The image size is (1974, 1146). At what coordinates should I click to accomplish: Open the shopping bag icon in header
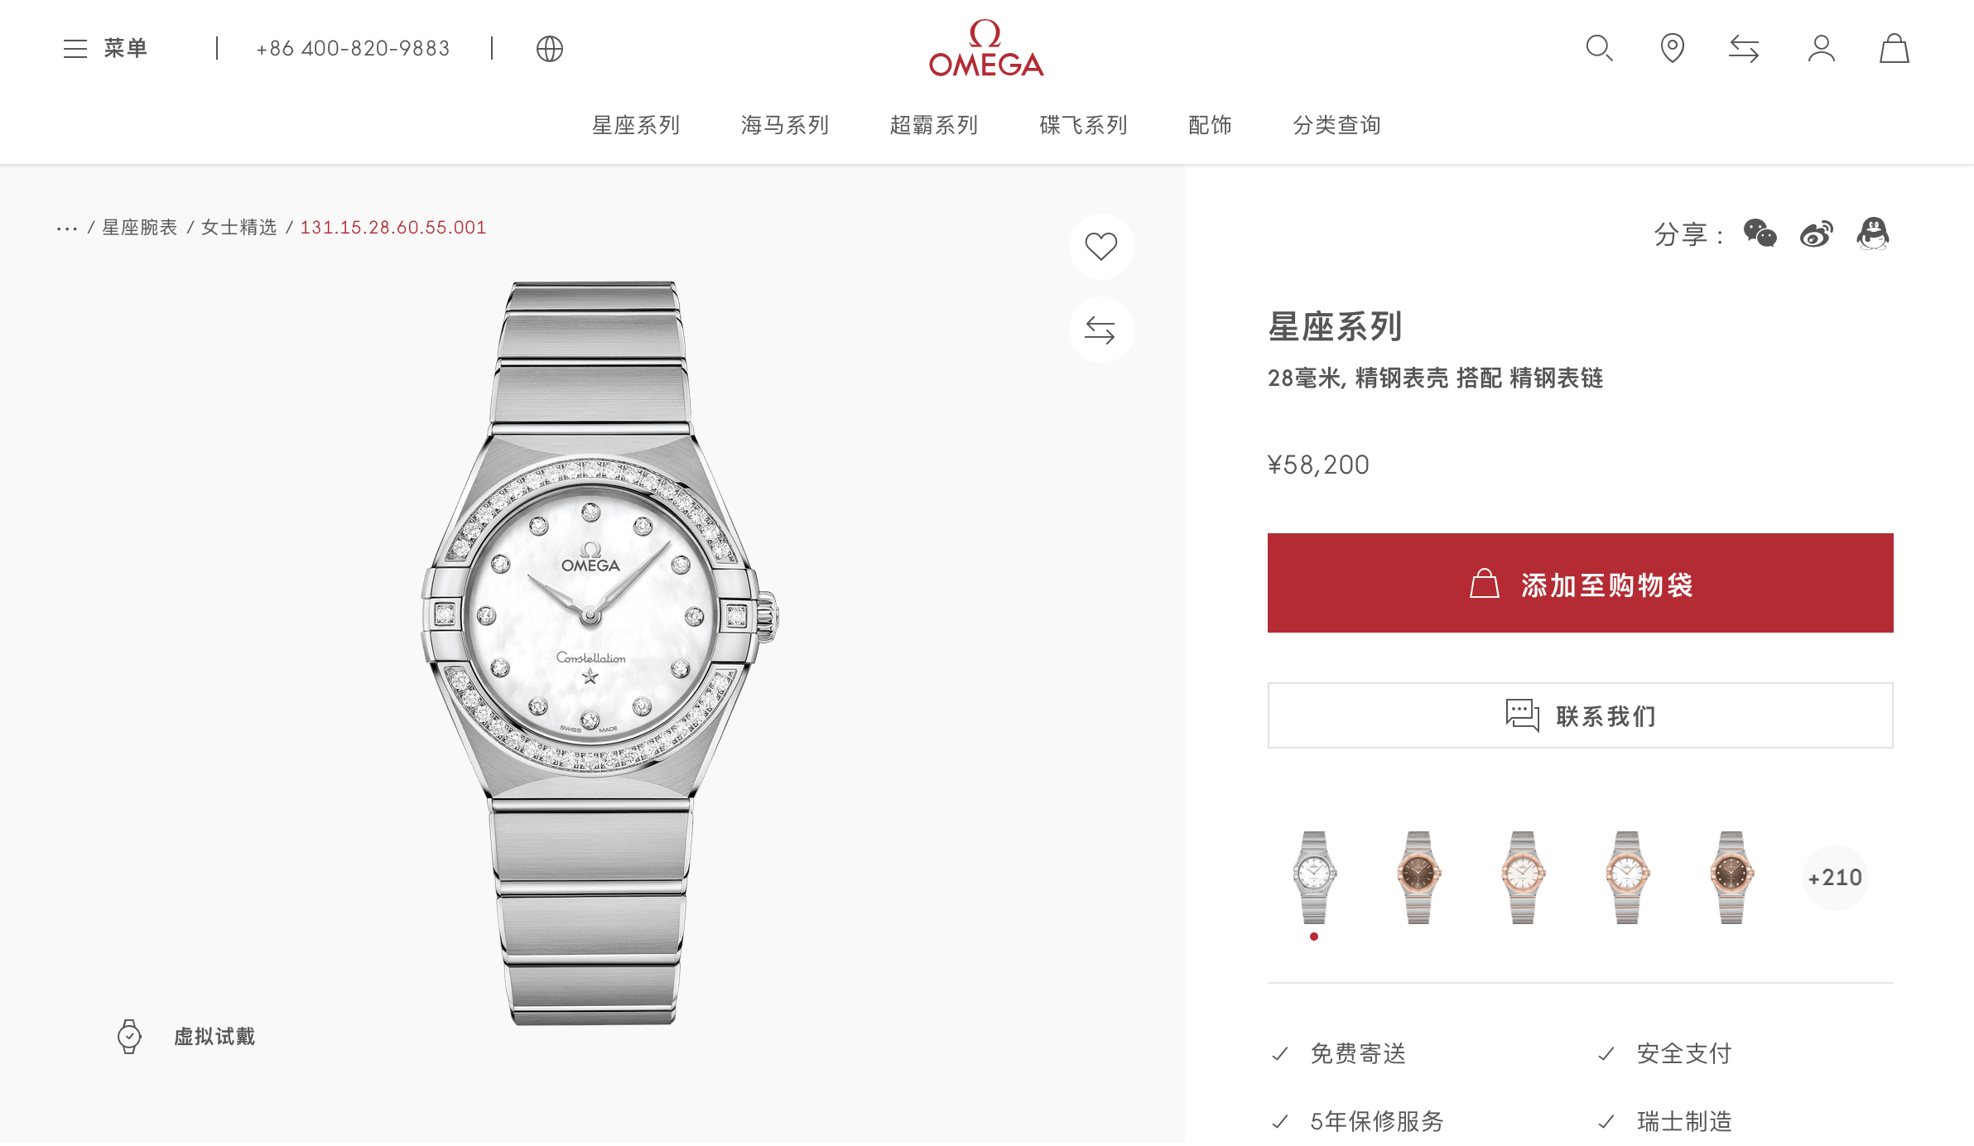click(1894, 48)
